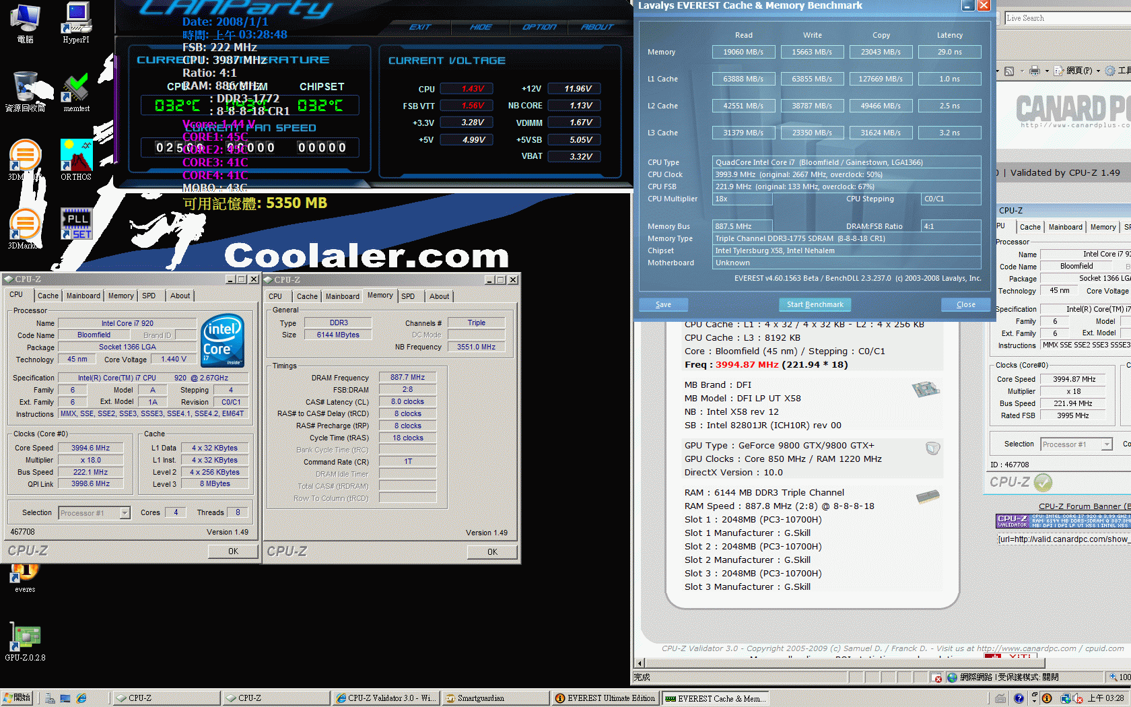Click the EVEREST orange info tray icon

(x=1047, y=698)
